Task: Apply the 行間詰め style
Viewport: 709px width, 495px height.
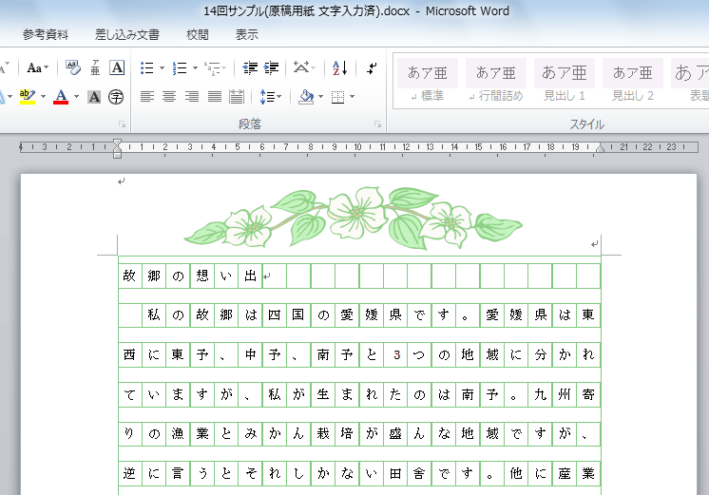Action: tap(495, 83)
